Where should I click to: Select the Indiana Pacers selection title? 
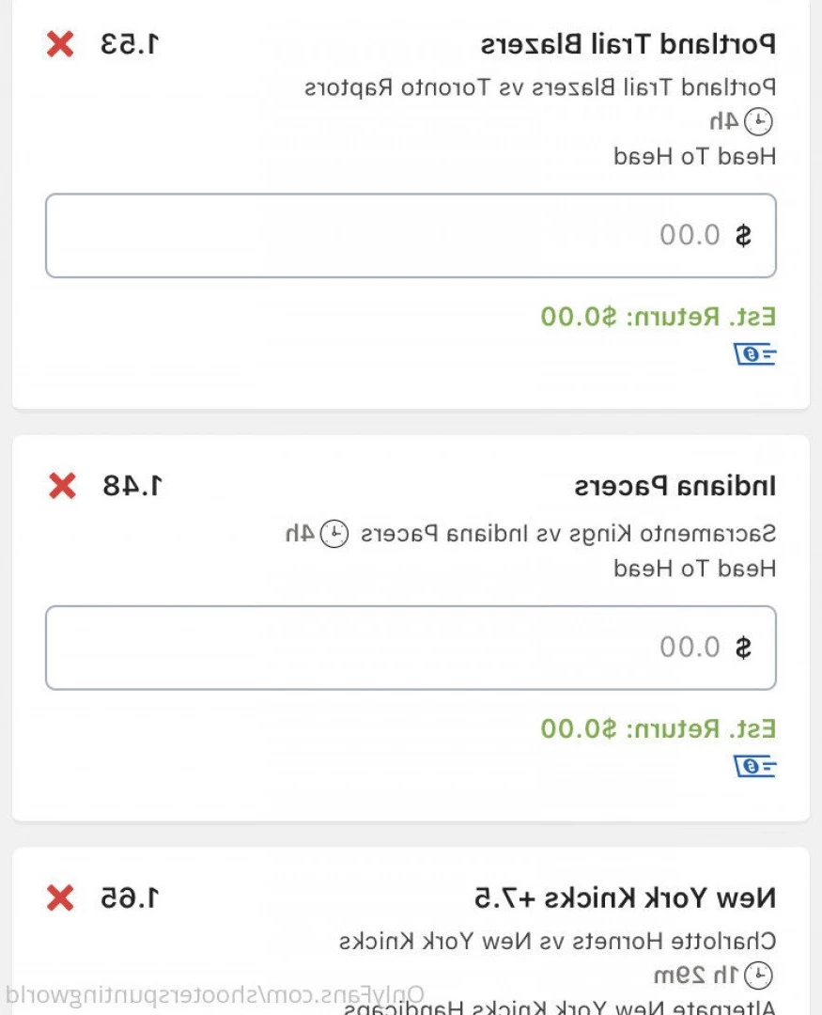[675, 486]
